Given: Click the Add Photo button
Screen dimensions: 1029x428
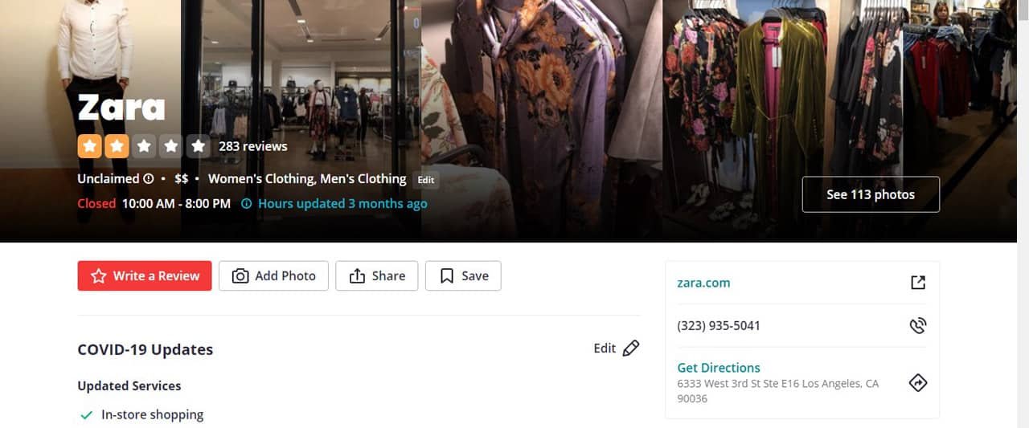Looking at the screenshot, I should point(273,276).
